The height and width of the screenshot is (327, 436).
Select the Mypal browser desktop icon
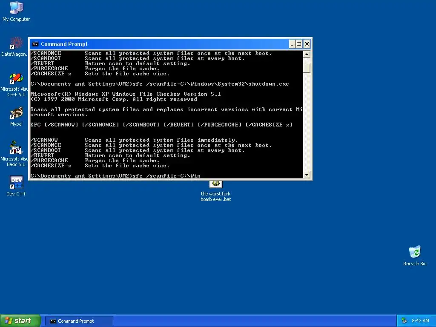(16, 117)
